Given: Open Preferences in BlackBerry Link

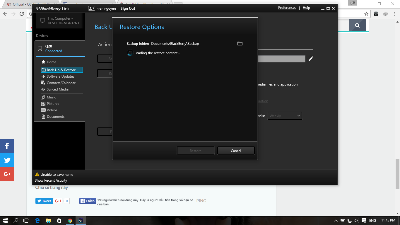Looking at the screenshot, I should coord(287,8).
